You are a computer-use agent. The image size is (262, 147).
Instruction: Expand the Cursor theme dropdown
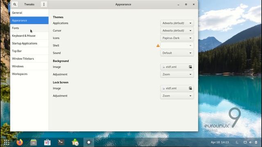[x=177, y=31]
